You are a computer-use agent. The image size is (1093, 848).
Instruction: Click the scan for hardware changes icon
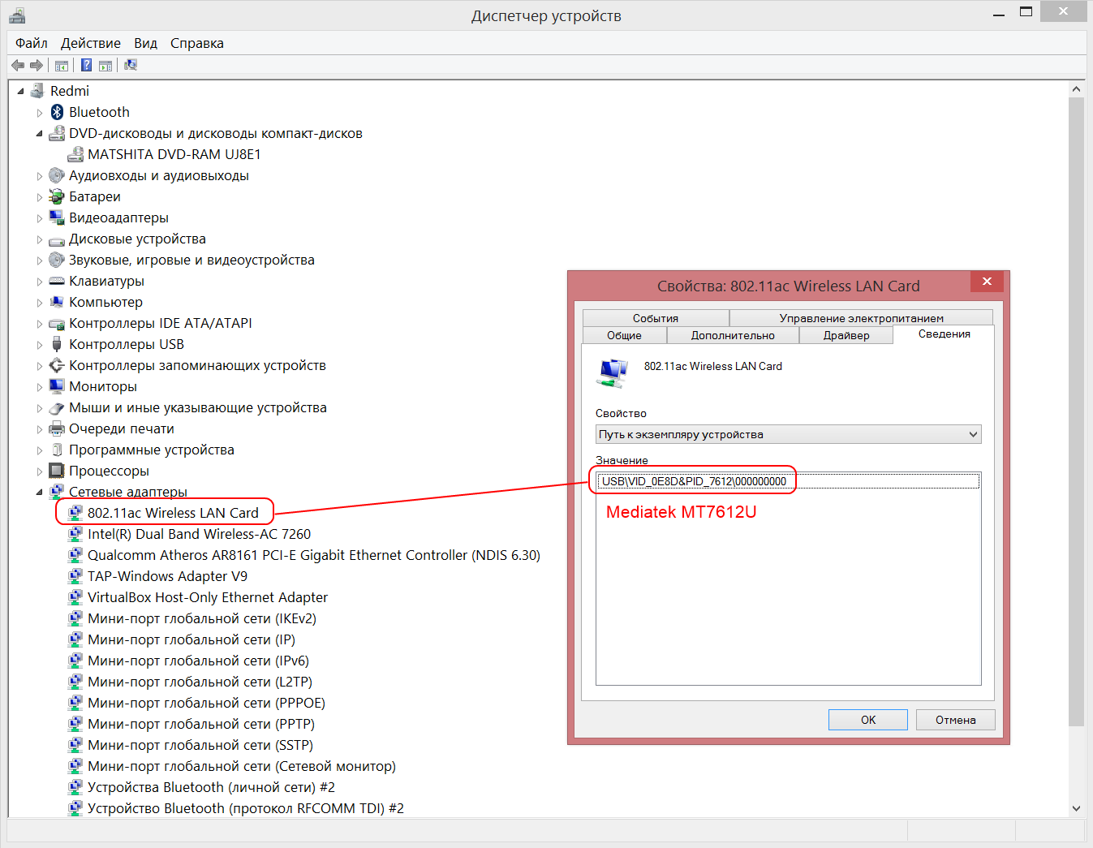coord(131,66)
